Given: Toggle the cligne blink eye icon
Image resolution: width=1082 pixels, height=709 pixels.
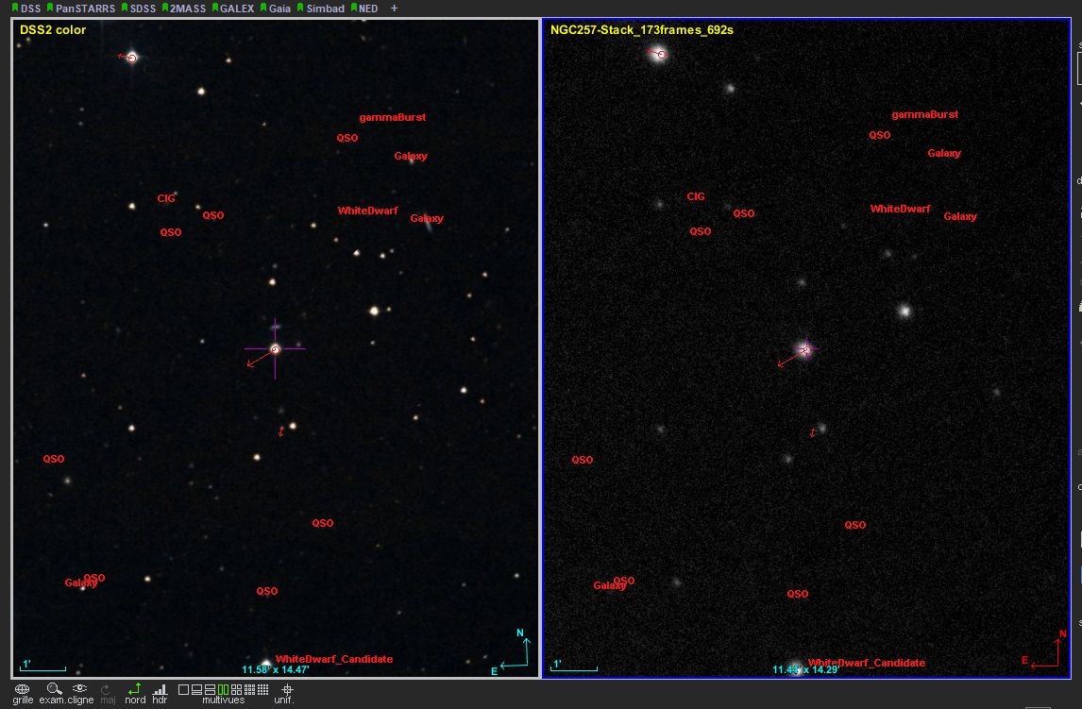Looking at the screenshot, I should [80, 690].
